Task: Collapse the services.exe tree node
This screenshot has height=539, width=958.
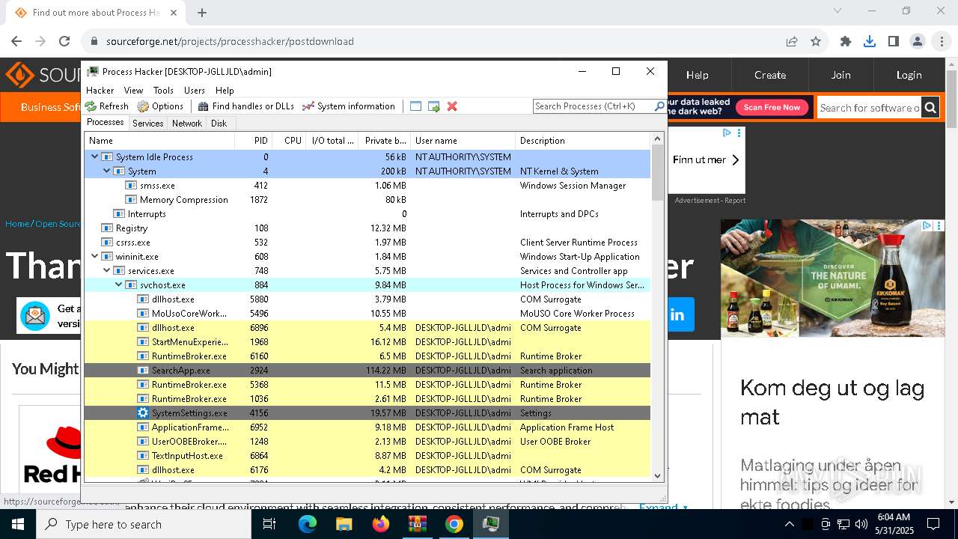Action: 107,270
